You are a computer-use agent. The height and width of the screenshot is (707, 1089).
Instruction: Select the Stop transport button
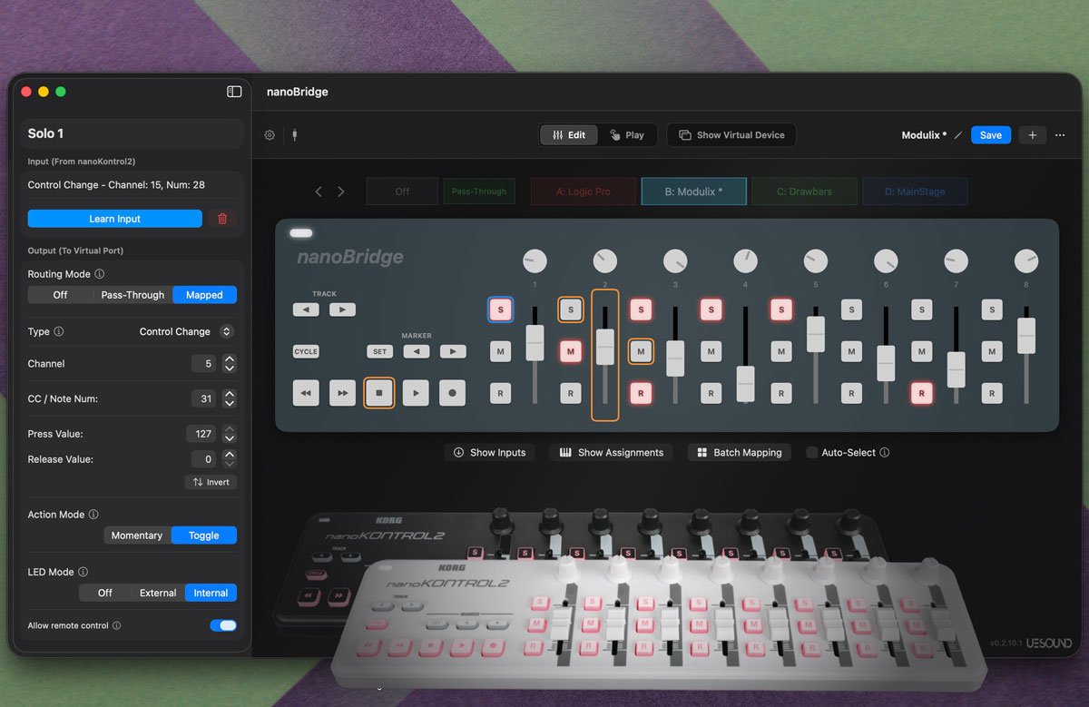tap(379, 393)
